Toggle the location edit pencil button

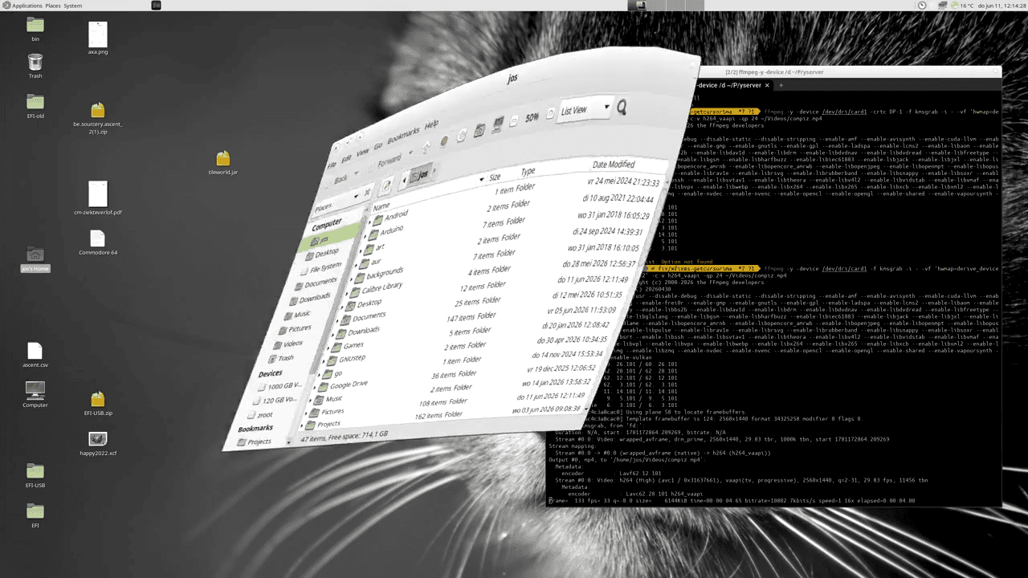tap(386, 185)
